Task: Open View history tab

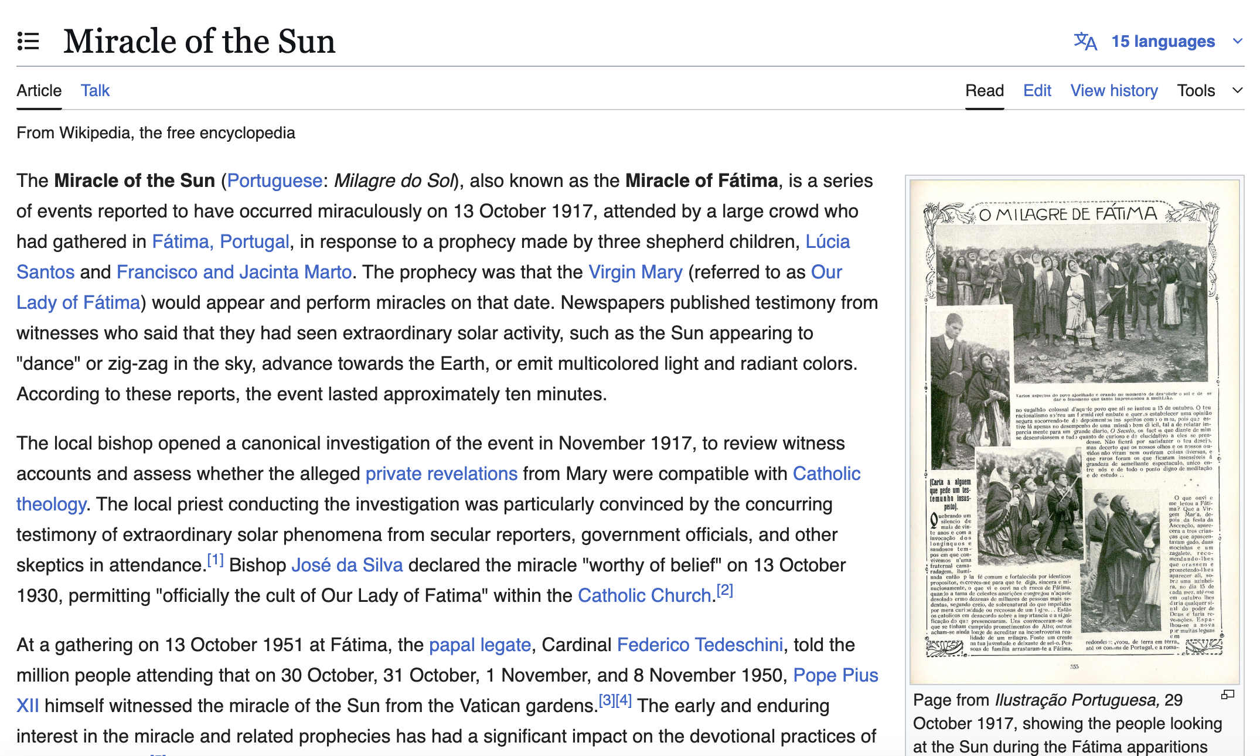Action: tap(1113, 91)
